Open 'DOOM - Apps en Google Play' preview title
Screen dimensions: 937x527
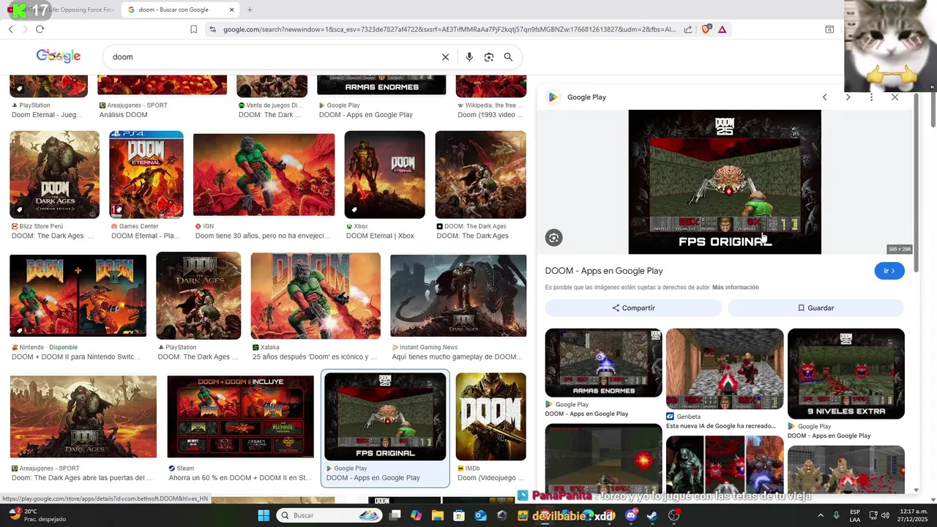coord(604,271)
